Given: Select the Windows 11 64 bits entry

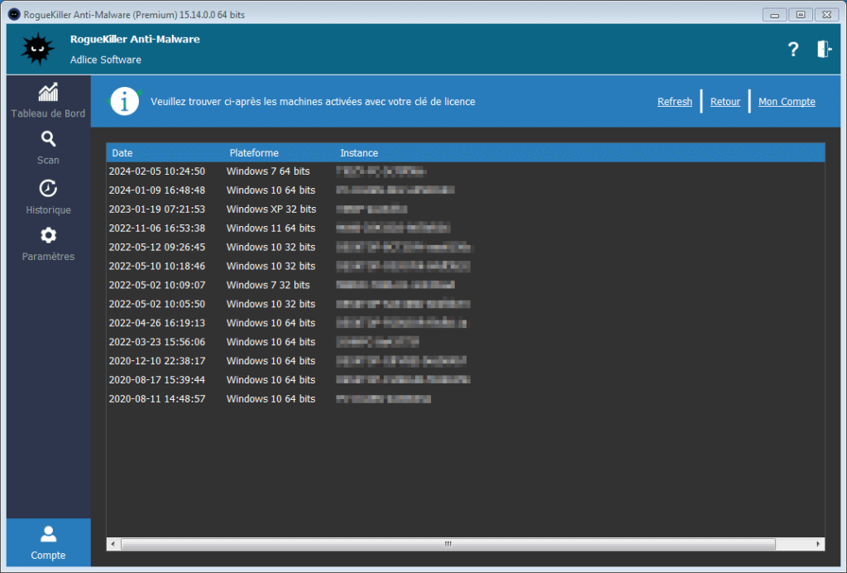Looking at the screenshot, I should point(271,229).
